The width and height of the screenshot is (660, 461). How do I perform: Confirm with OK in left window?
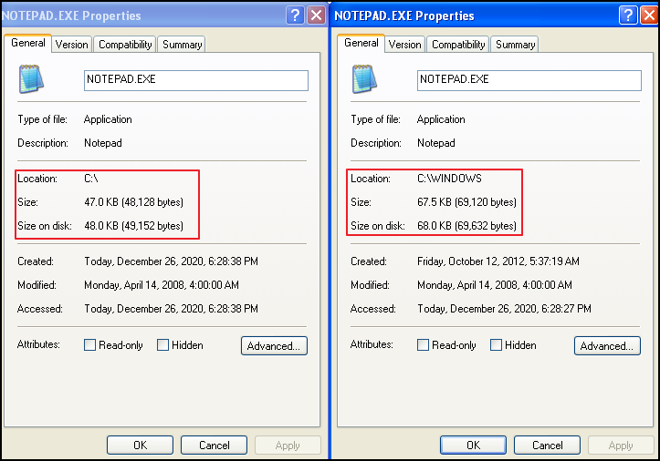[141, 445]
